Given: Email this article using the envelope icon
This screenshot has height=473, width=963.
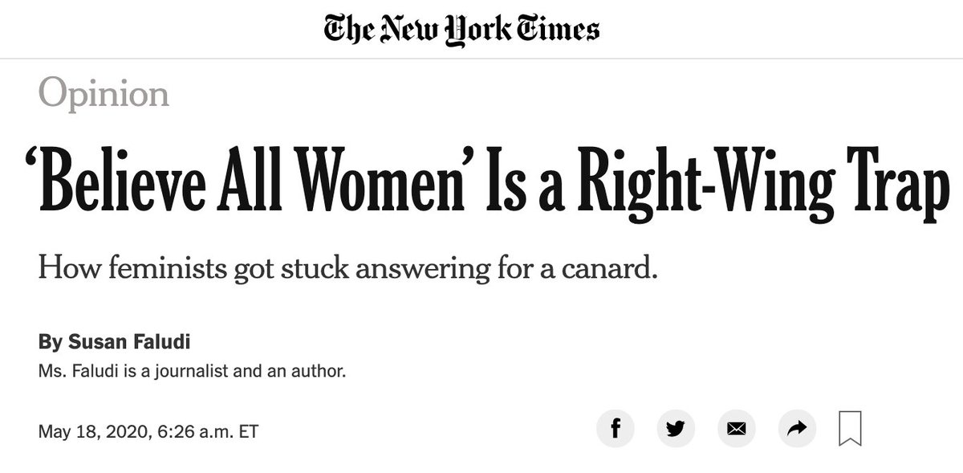Looking at the screenshot, I should (736, 429).
